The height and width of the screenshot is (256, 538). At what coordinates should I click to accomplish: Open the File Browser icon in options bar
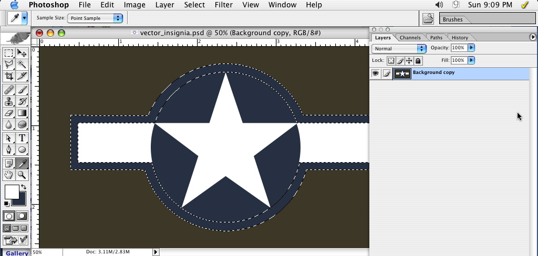click(x=428, y=18)
